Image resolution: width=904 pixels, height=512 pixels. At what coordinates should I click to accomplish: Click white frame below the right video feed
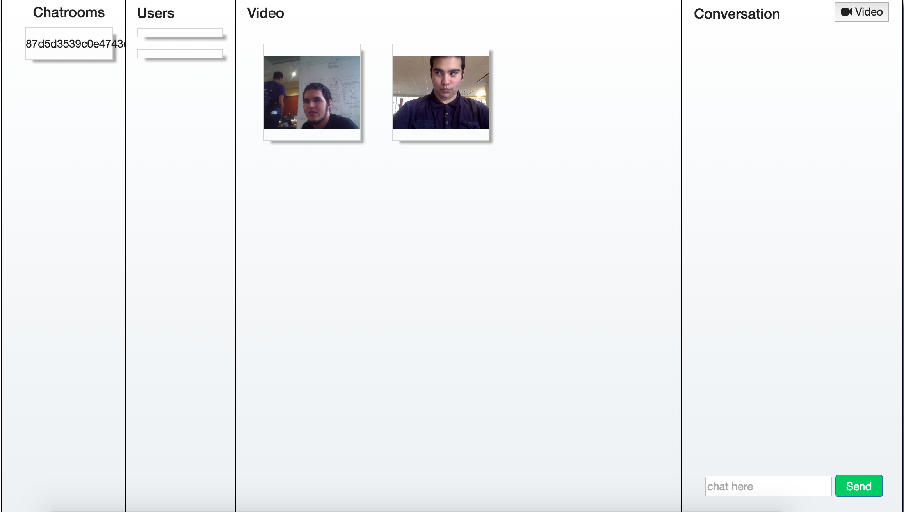click(x=441, y=134)
